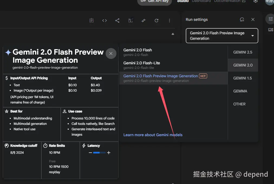The height and width of the screenshot is (184, 274).
Task: Open the model selector dropdown
Action: tap(222, 36)
